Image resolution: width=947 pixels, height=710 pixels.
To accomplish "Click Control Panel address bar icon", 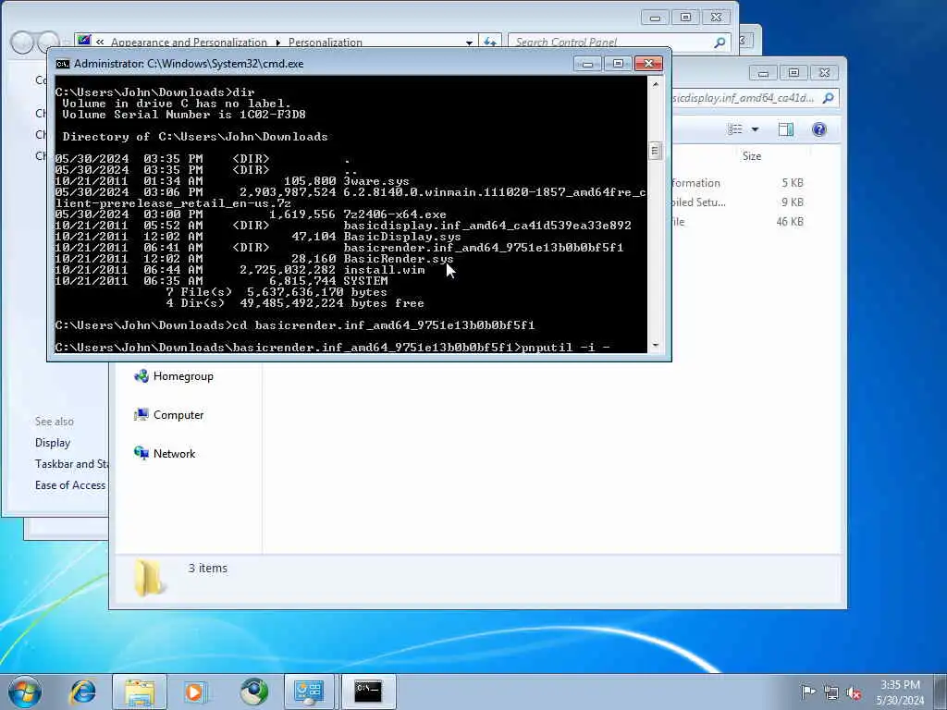I will pos(84,41).
